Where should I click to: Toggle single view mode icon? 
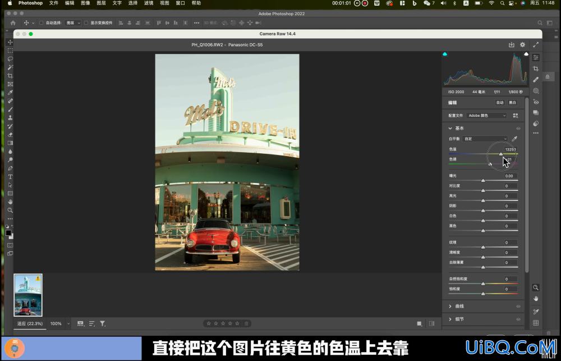tap(419, 323)
